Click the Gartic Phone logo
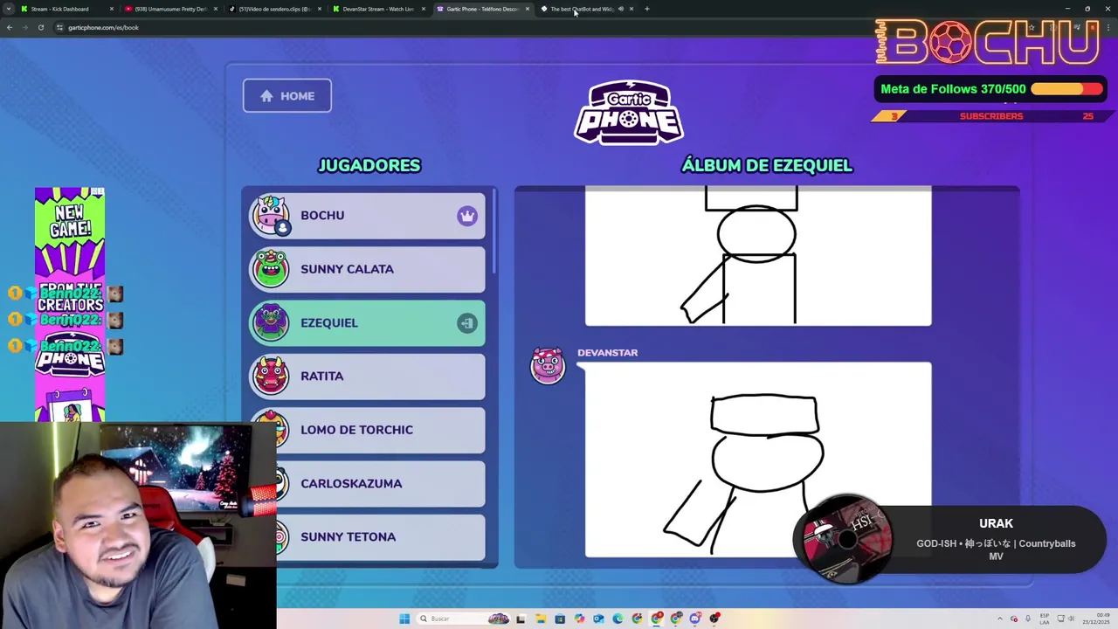 coord(629,112)
